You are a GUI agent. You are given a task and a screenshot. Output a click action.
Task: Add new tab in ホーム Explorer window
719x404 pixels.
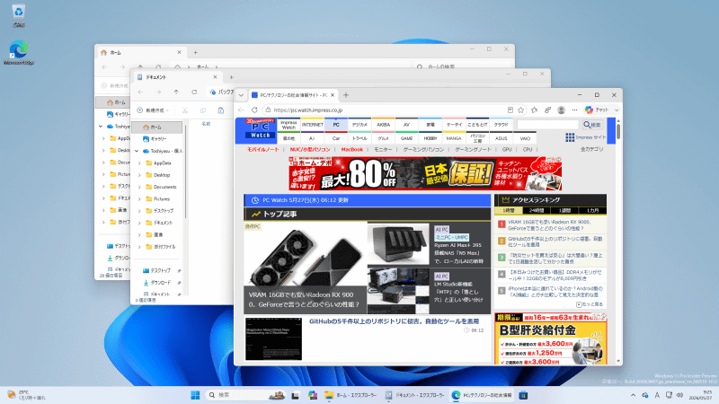click(195, 53)
